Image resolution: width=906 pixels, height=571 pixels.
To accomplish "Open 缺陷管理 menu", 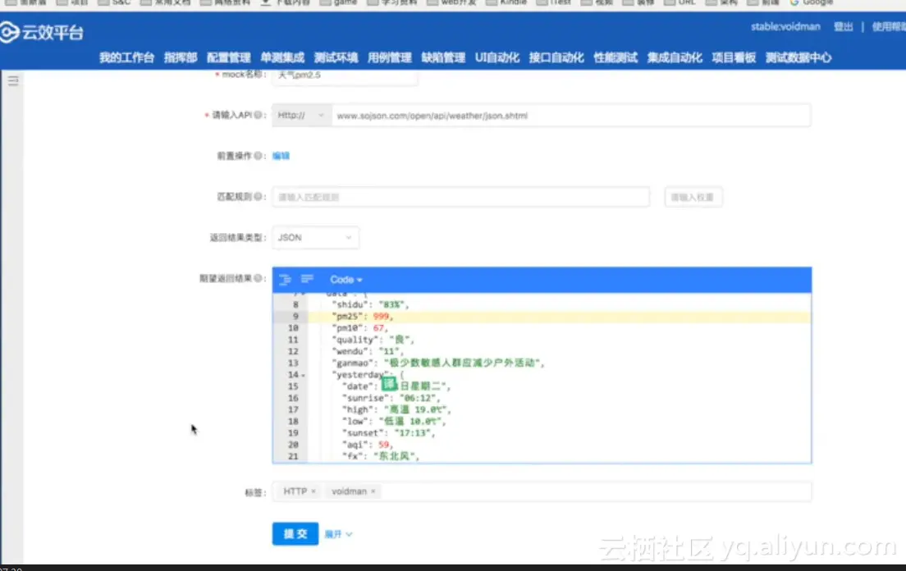I will click(x=443, y=57).
